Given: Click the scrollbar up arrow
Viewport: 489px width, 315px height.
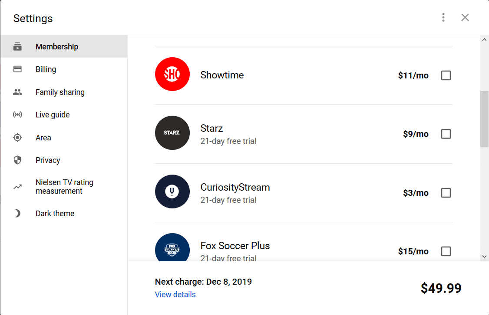Looking at the screenshot, I should coord(484,40).
